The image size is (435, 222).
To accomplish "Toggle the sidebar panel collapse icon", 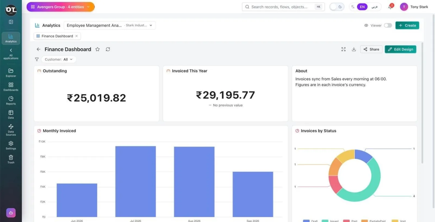I will [11, 22].
